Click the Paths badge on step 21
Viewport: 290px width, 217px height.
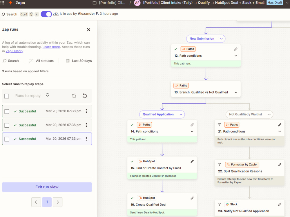pyautogui.click(x=232, y=125)
